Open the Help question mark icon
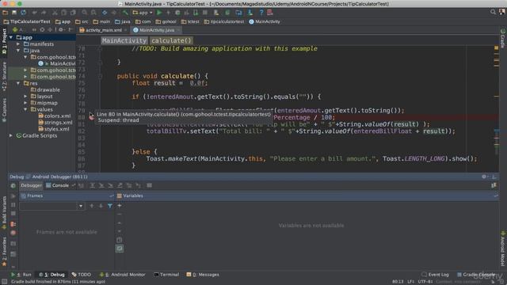Screen dimensions: 507x285 pyautogui.click(x=261, y=13)
